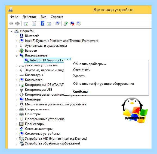Expand Аудиовходы и аудиовыходы category
157x154 pixels.
click(x=17, y=46)
